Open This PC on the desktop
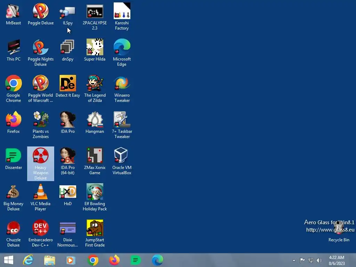The height and width of the screenshot is (267, 356). (x=14, y=50)
